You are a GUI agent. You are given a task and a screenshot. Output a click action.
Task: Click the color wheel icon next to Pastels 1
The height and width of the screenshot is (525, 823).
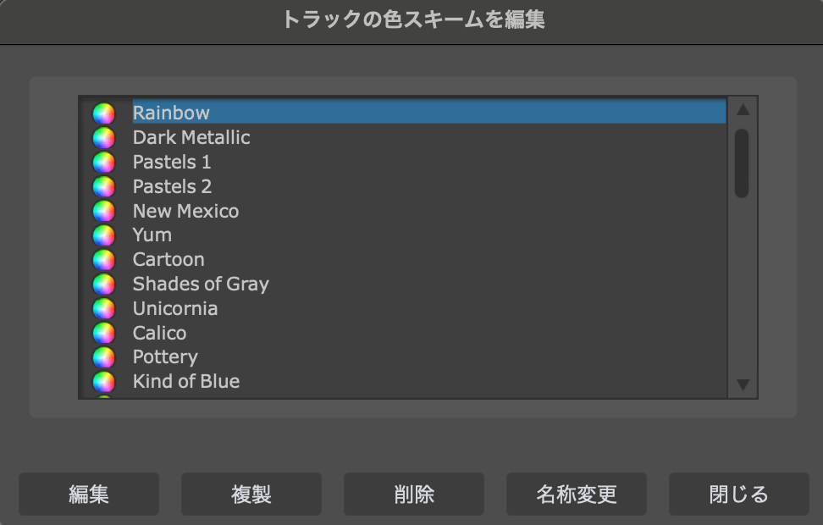click(103, 162)
